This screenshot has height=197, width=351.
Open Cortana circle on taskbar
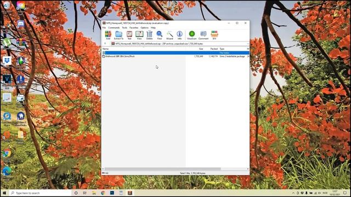coord(76,193)
